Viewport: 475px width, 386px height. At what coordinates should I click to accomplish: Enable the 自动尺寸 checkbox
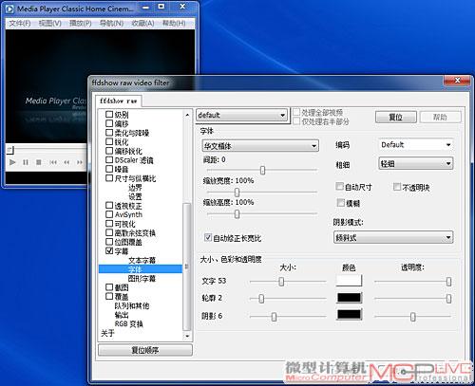(x=339, y=186)
